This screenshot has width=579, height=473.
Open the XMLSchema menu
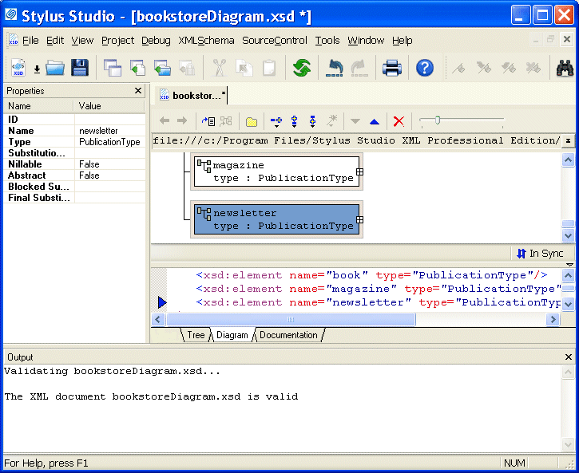click(x=206, y=41)
